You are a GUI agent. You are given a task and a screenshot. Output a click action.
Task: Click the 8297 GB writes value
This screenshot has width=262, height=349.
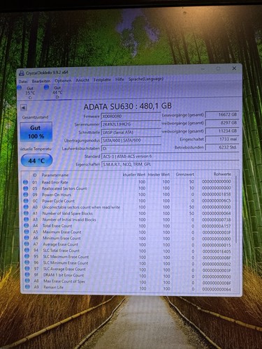click(x=222, y=123)
